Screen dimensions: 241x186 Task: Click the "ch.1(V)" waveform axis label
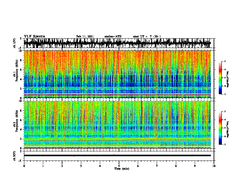15,43
